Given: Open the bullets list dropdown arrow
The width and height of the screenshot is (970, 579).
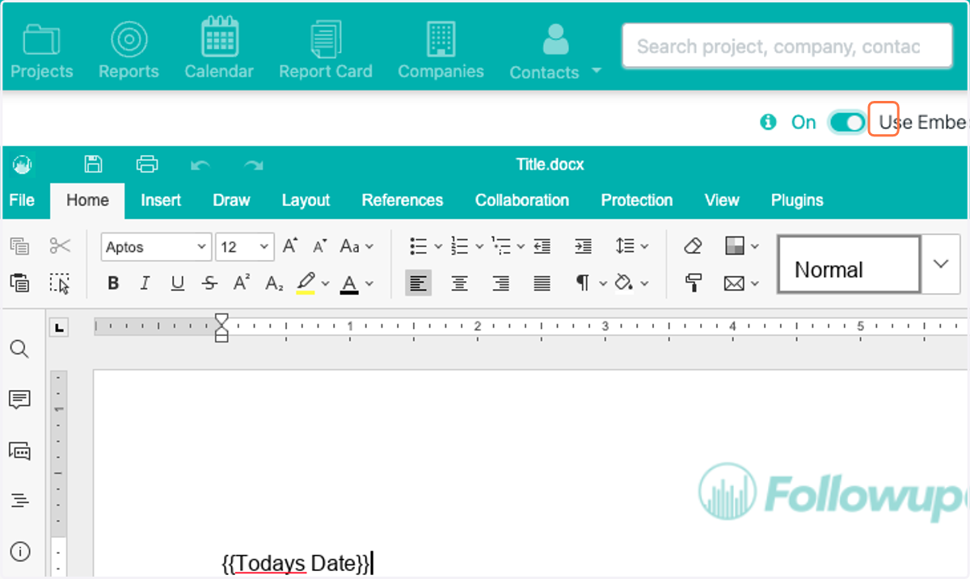Looking at the screenshot, I should tap(438, 246).
